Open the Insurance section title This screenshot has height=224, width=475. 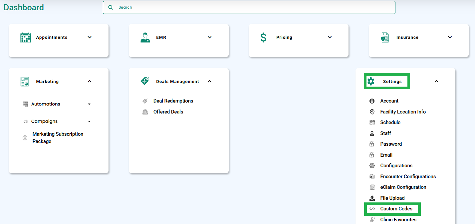click(407, 37)
